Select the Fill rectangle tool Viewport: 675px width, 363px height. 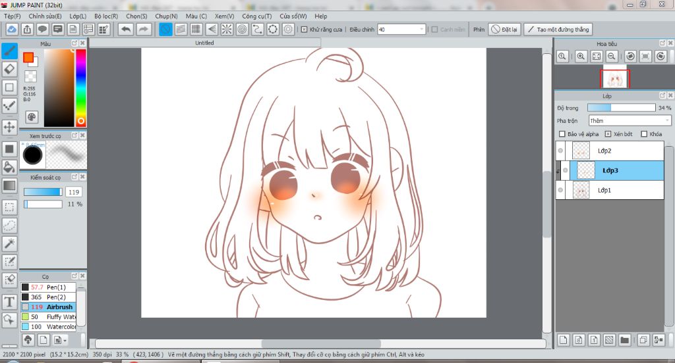[9, 149]
